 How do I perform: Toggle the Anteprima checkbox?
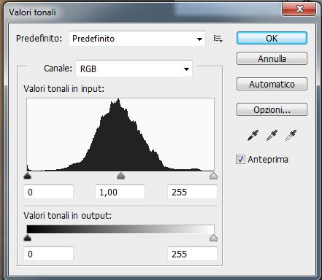point(240,160)
